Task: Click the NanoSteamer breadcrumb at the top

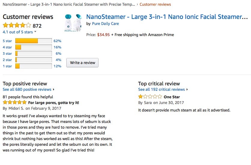Action: point(69,4)
